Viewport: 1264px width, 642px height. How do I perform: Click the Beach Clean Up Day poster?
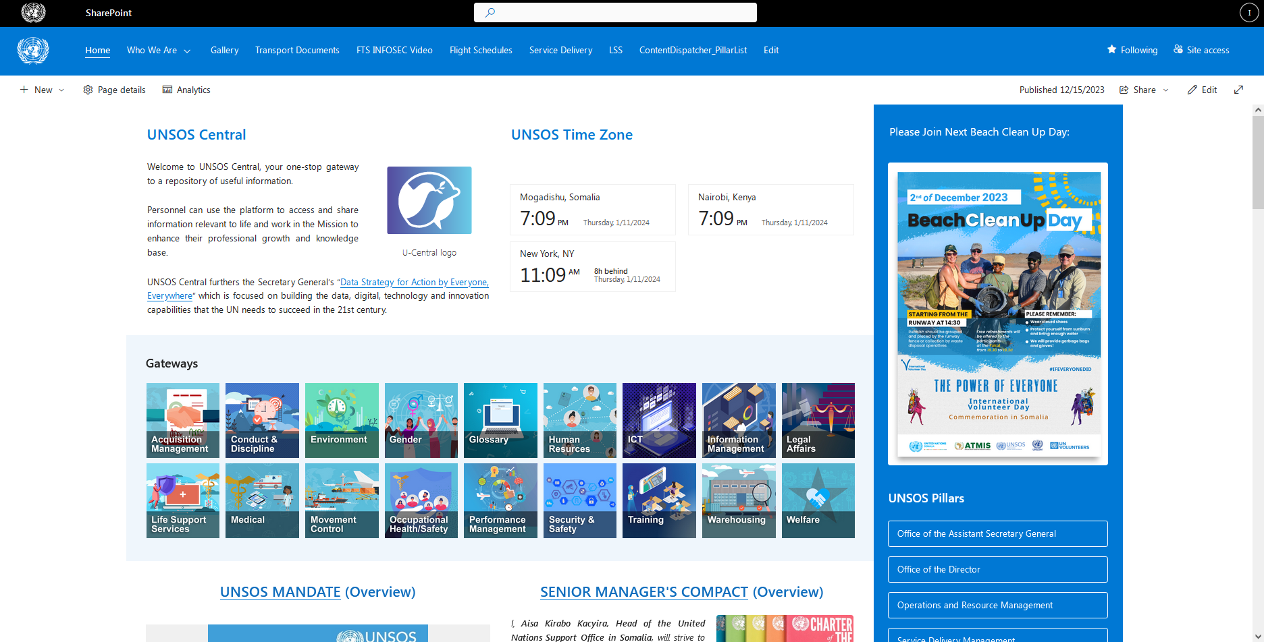pos(997,314)
